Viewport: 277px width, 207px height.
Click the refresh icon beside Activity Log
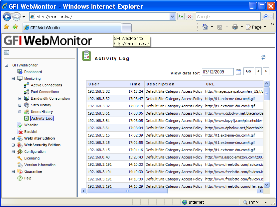[263, 57]
